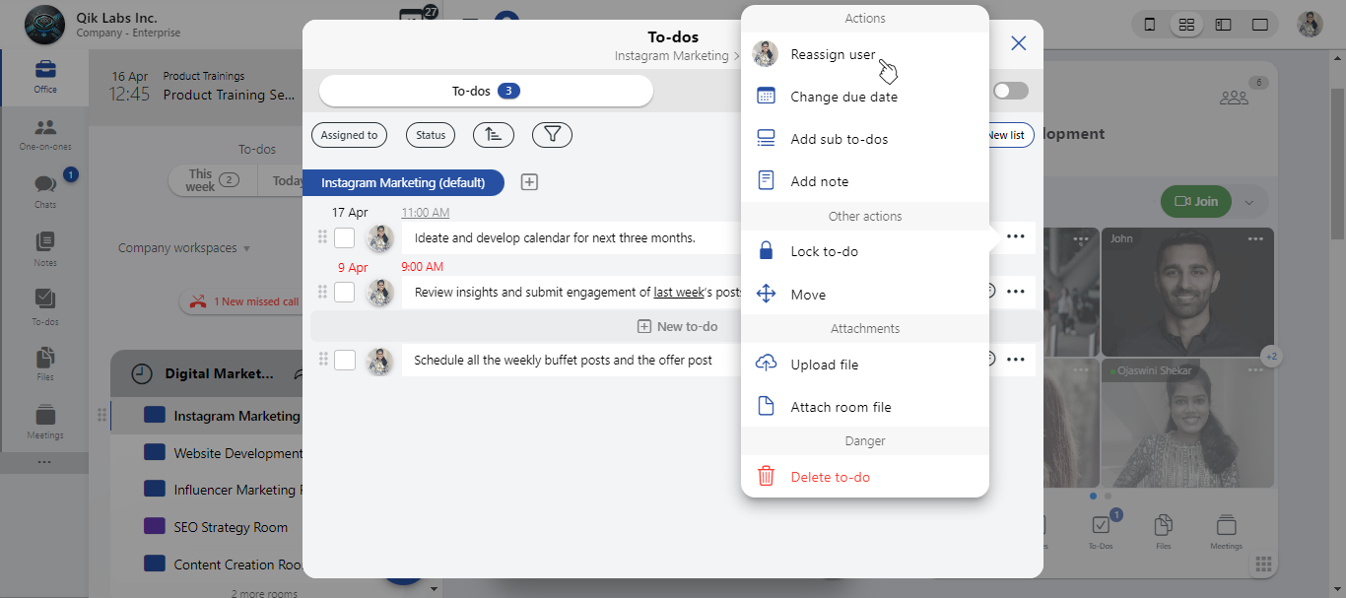
Task: Click the Upload file cloud icon
Action: click(x=766, y=365)
